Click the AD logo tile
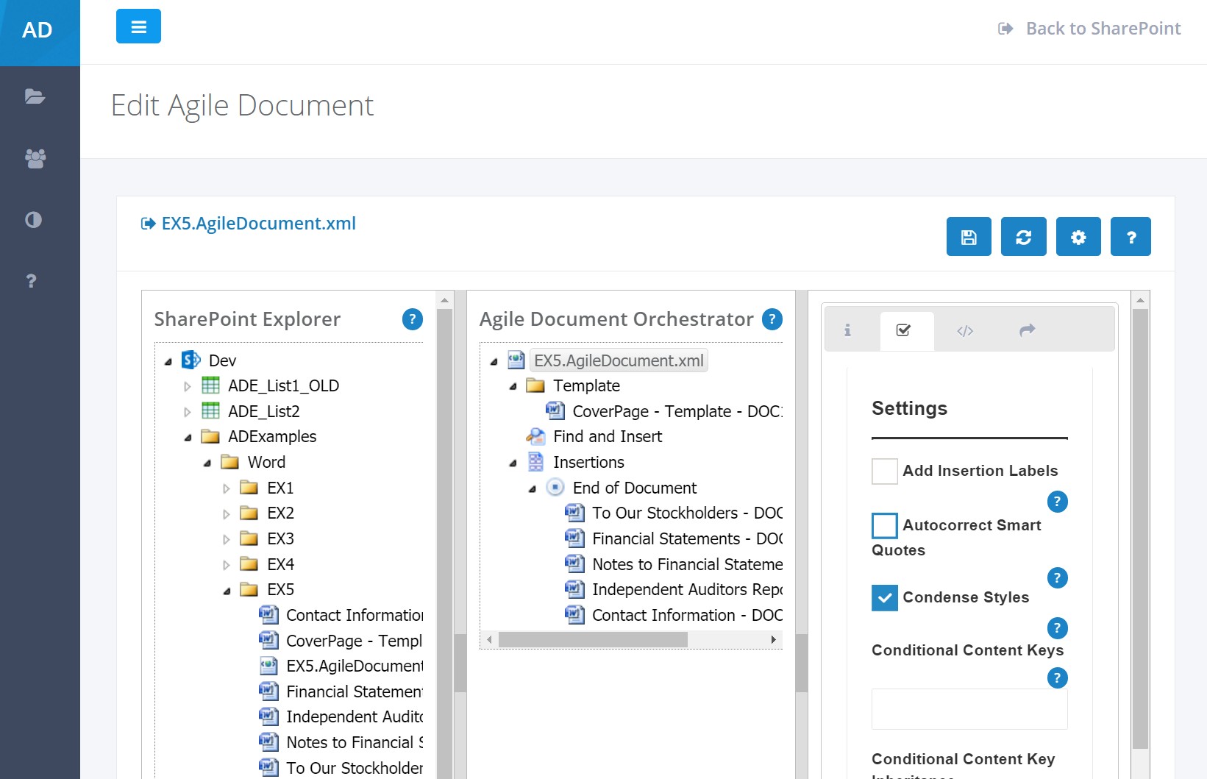Image resolution: width=1207 pixels, height=779 pixels. 40,32
